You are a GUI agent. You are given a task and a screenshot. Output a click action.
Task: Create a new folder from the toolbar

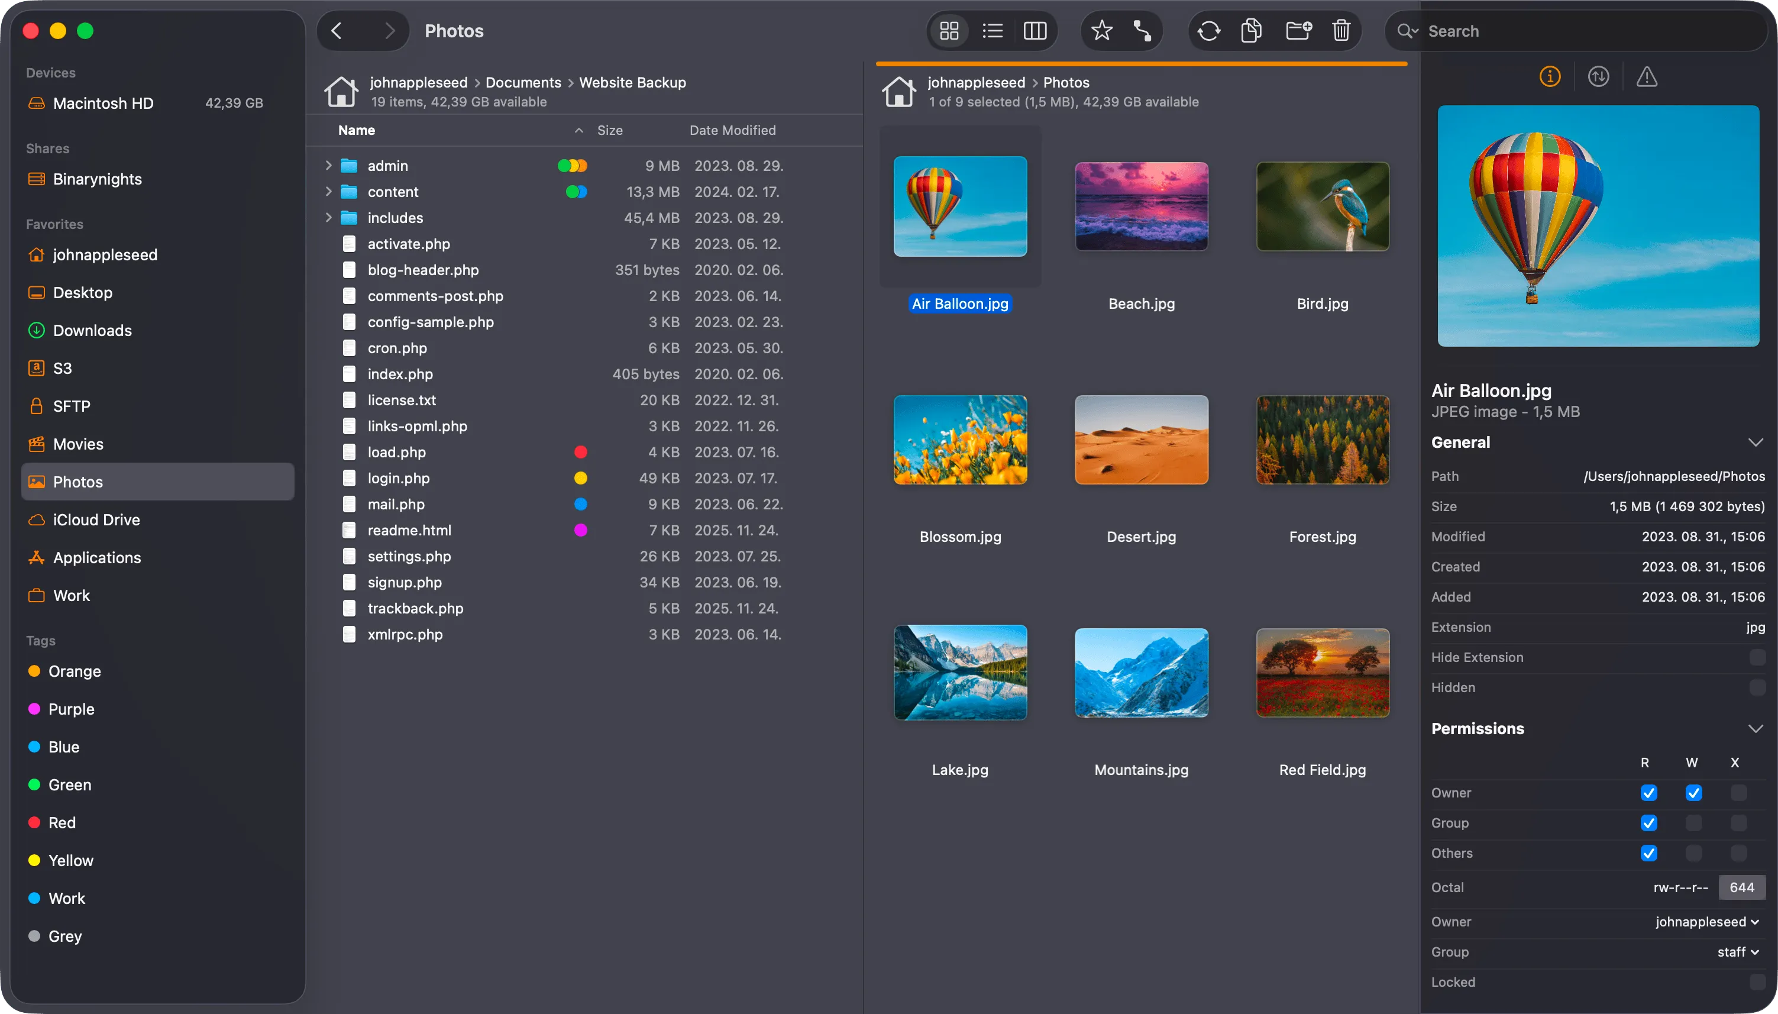(x=1298, y=31)
